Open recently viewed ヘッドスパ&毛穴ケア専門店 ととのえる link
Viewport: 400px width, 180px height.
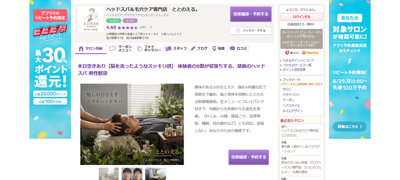pyautogui.click(x=300, y=133)
